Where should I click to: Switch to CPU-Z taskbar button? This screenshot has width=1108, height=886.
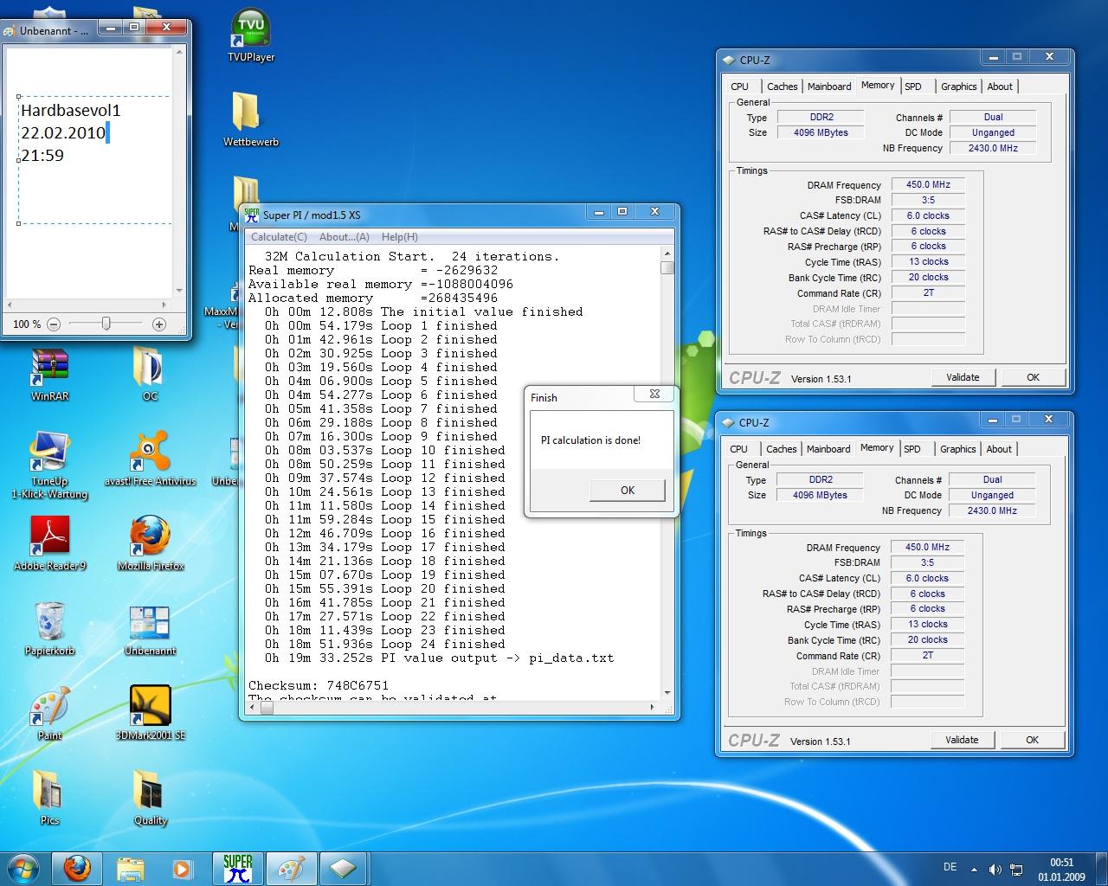coord(344,868)
